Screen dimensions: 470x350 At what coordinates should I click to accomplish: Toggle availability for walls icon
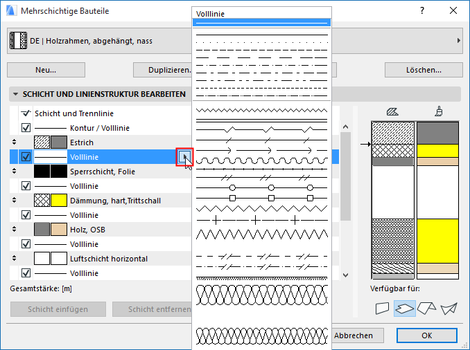[x=382, y=308]
